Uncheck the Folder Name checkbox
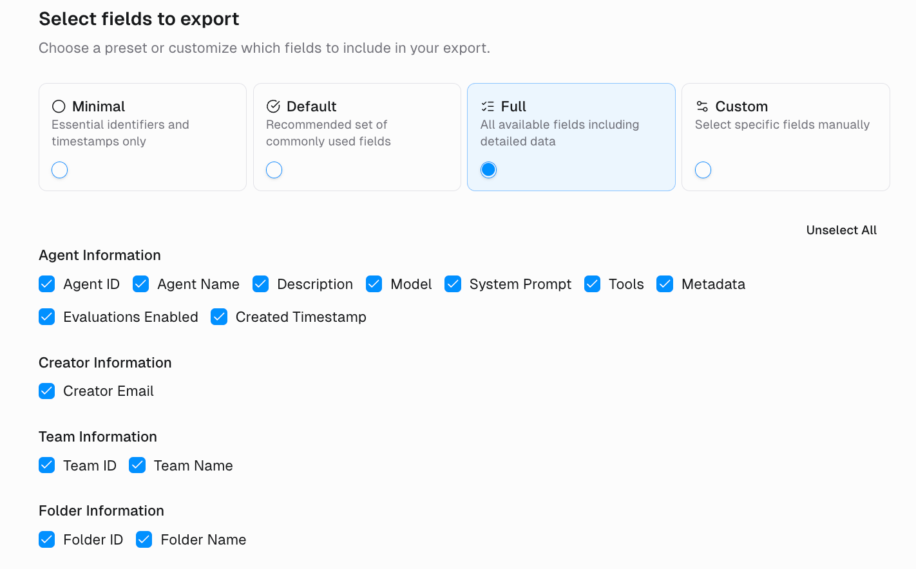This screenshot has width=916, height=569. coord(144,539)
